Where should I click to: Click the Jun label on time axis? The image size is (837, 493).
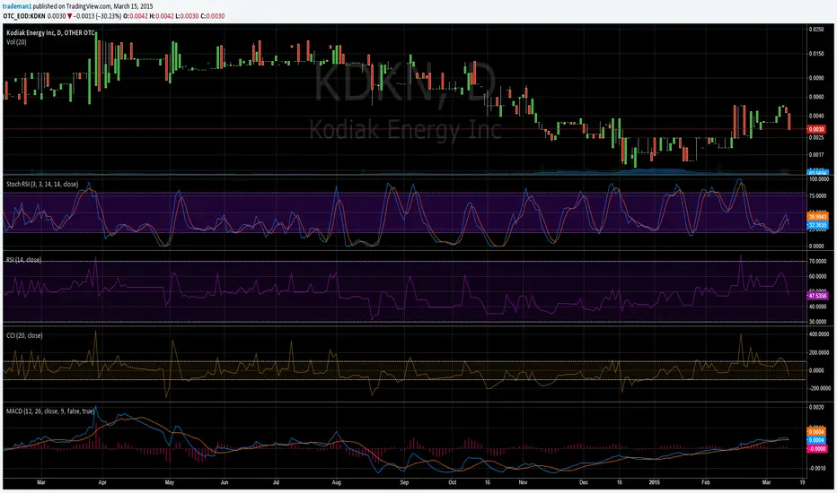click(225, 482)
